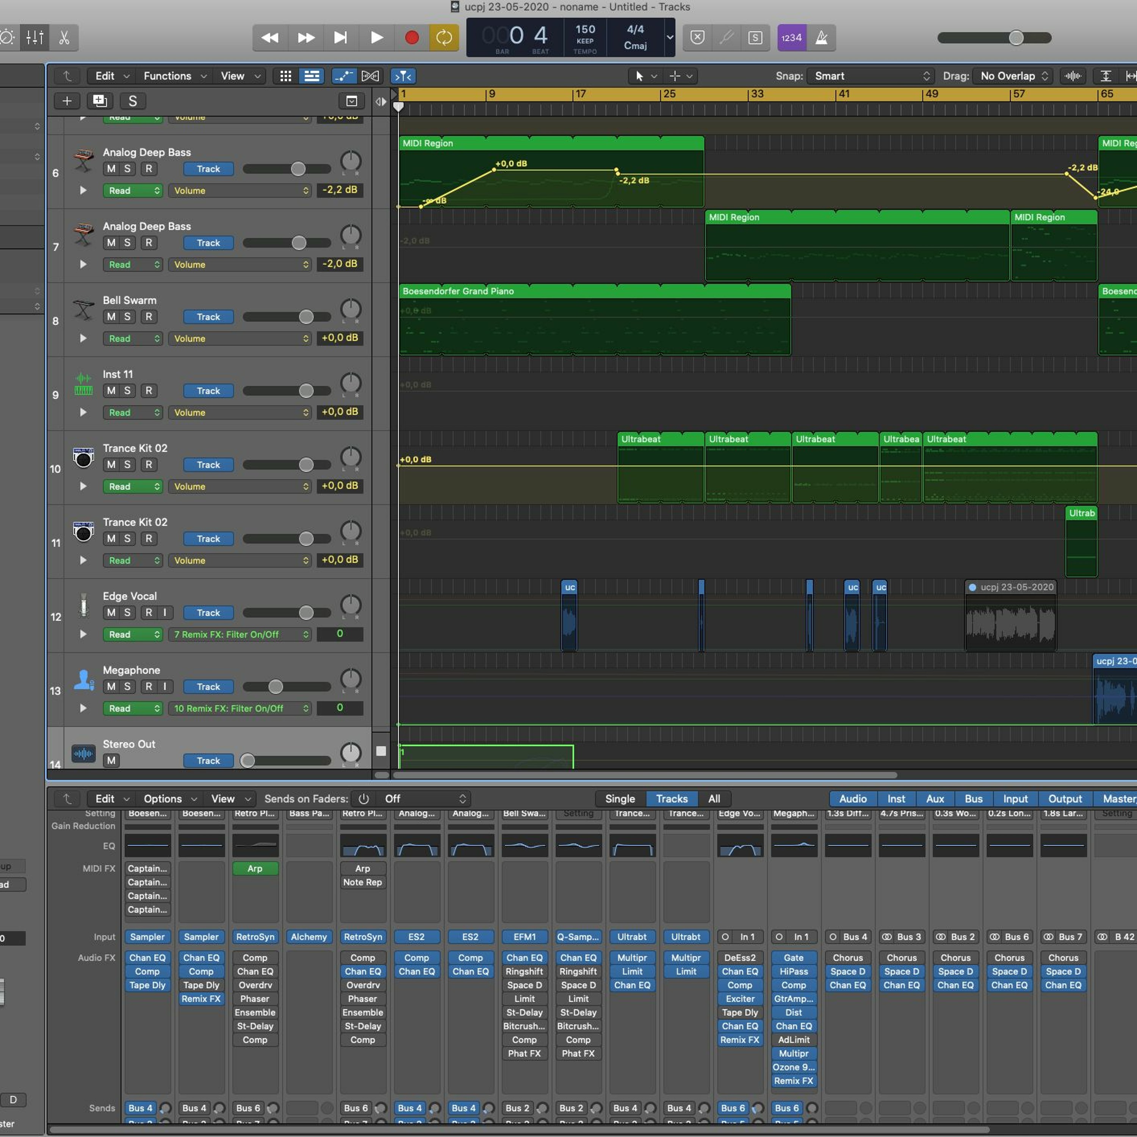Screen dimensions: 1137x1137
Task: Toggle the Cycle mode button
Action: (444, 38)
